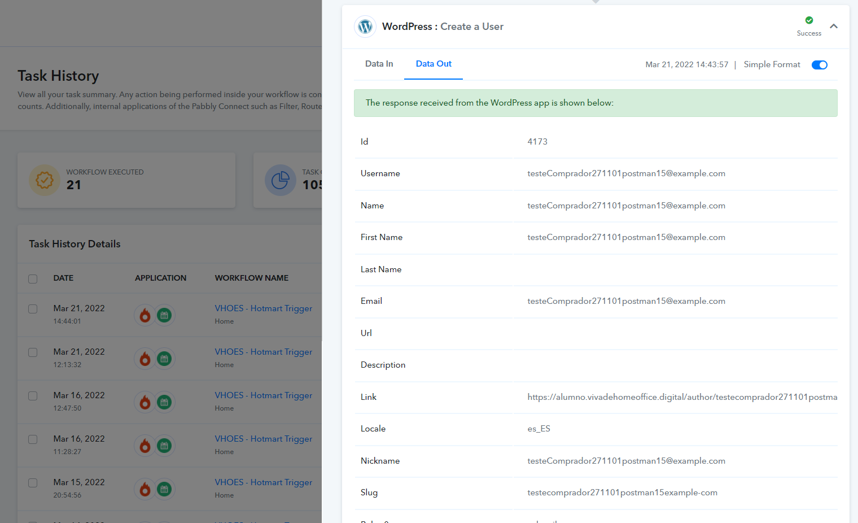This screenshot has height=523, width=858.
Task: Open VHOES - Hotmart Trigger workflow from 14:44:01
Action: pos(263,308)
